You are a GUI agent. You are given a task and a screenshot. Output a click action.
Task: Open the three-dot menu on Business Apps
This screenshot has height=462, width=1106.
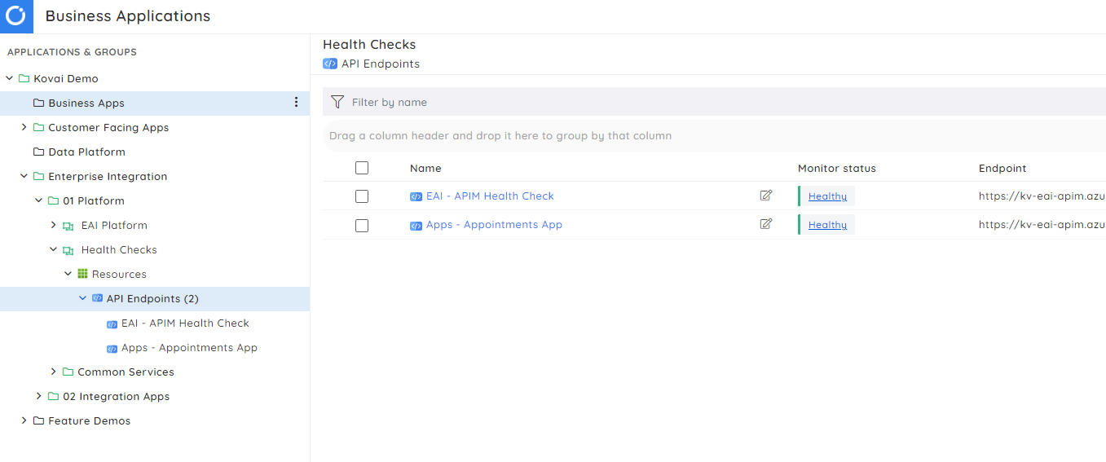coord(296,103)
